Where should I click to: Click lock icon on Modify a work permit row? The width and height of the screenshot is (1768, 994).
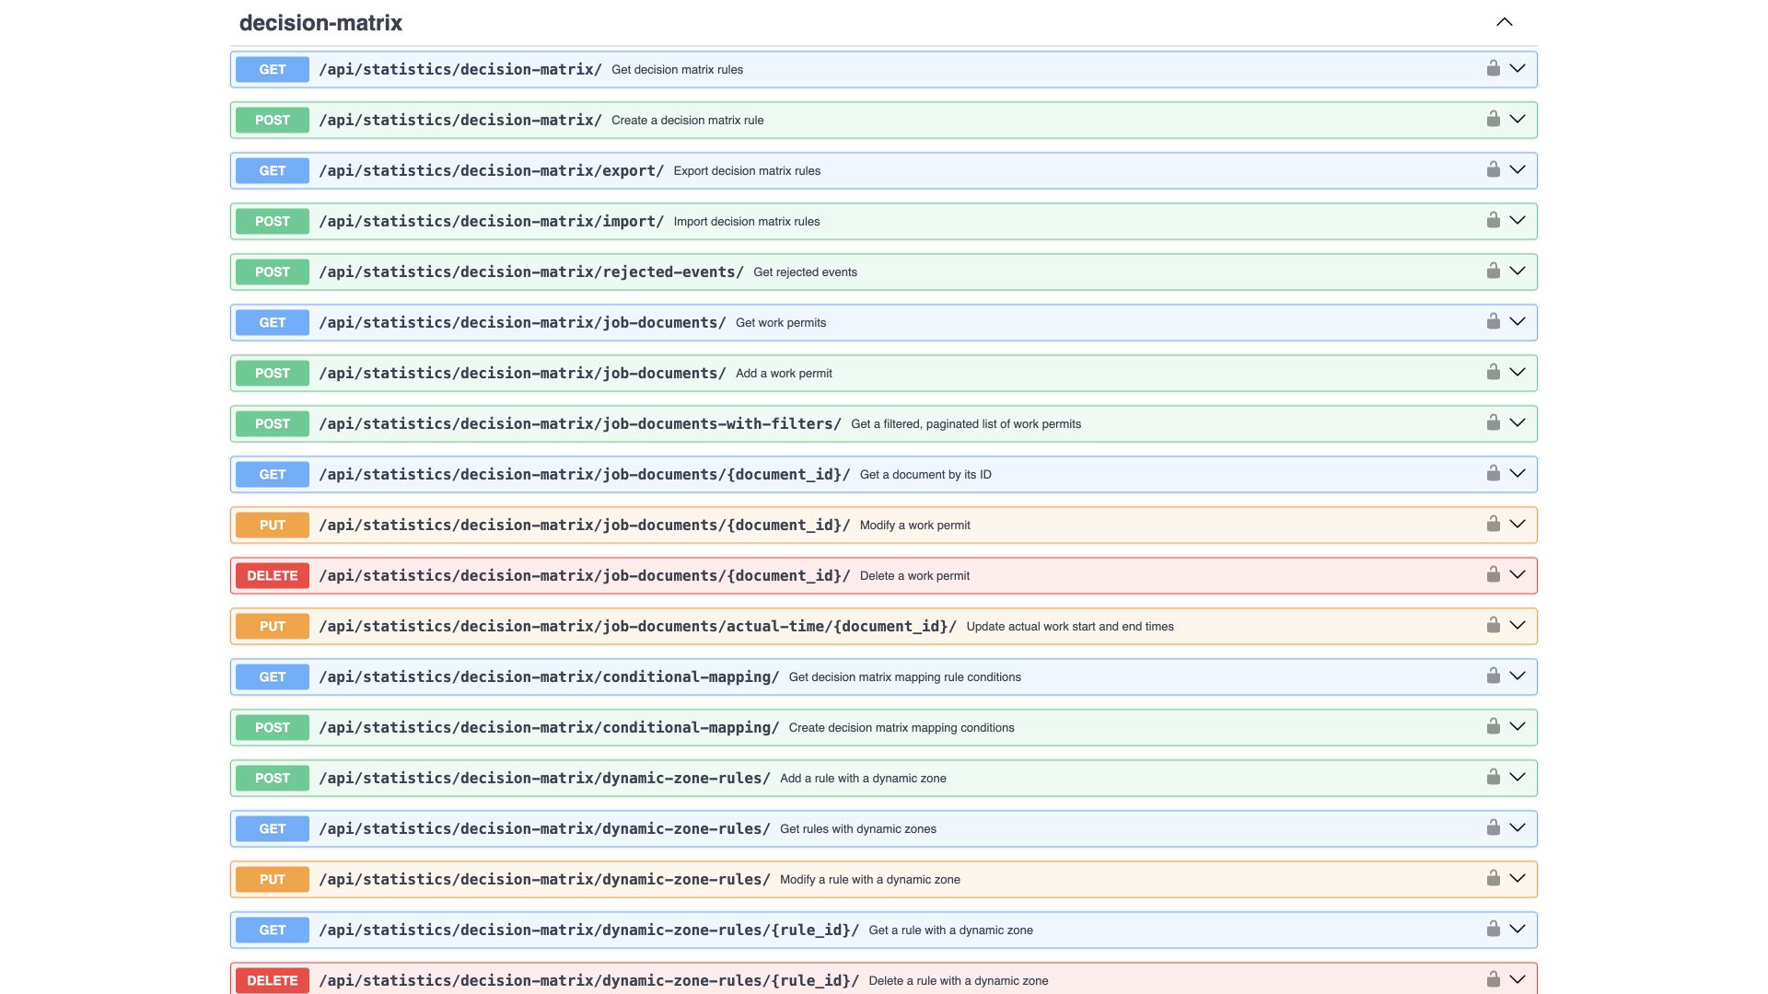1493,524
